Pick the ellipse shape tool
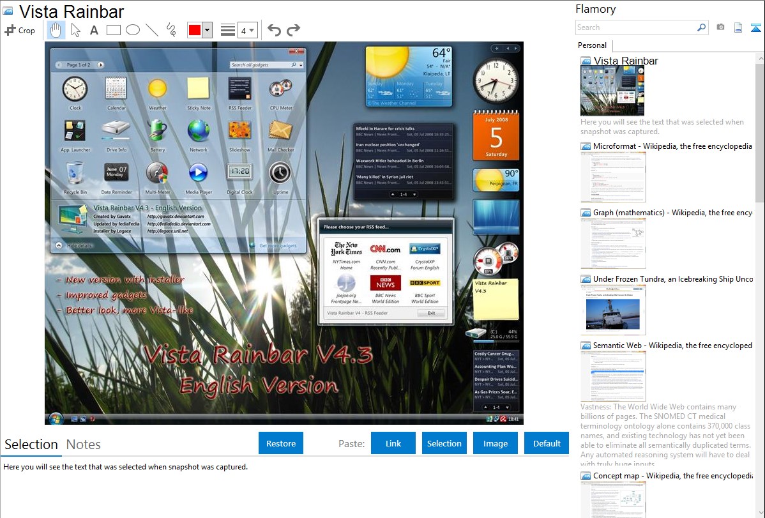 pyautogui.click(x=133, y=30)
